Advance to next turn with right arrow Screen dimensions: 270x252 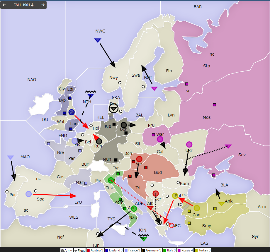(43, 5)
